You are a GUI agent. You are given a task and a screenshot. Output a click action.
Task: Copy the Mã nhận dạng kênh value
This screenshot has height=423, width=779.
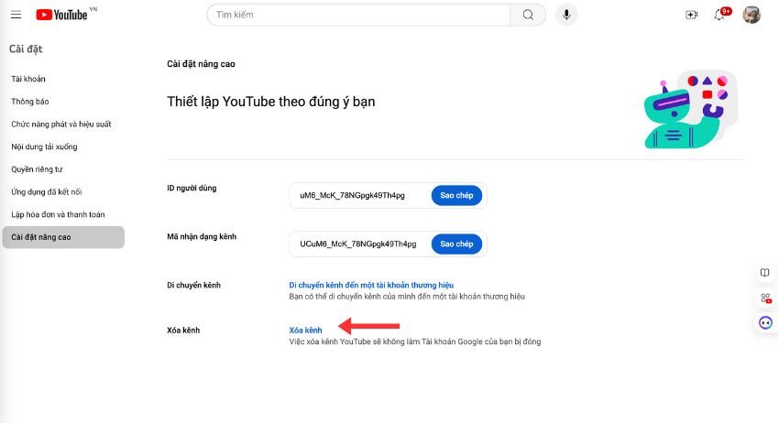click(456, 244)
